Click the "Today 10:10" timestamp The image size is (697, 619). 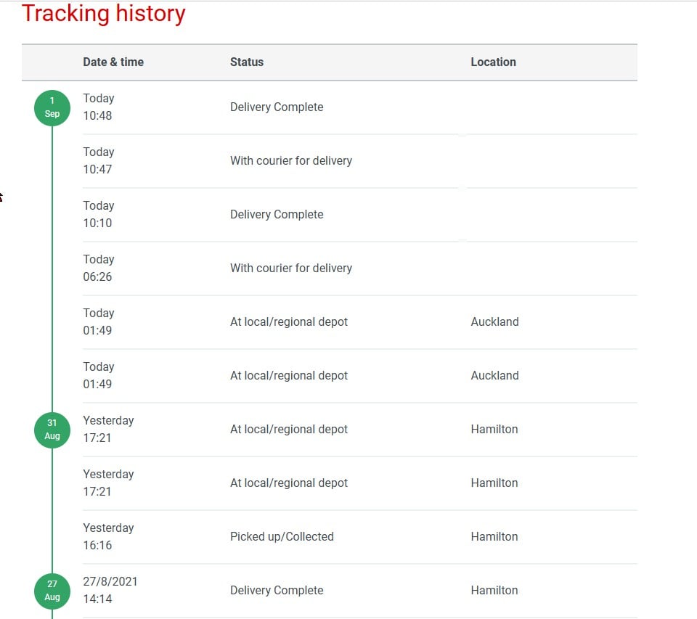point(99,214)
